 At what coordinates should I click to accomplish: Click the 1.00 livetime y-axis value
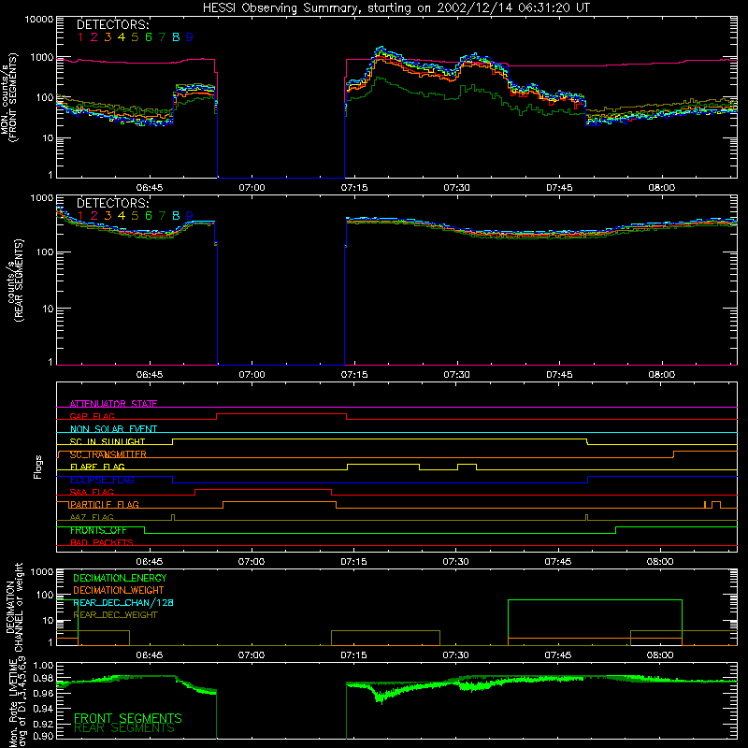43,666
